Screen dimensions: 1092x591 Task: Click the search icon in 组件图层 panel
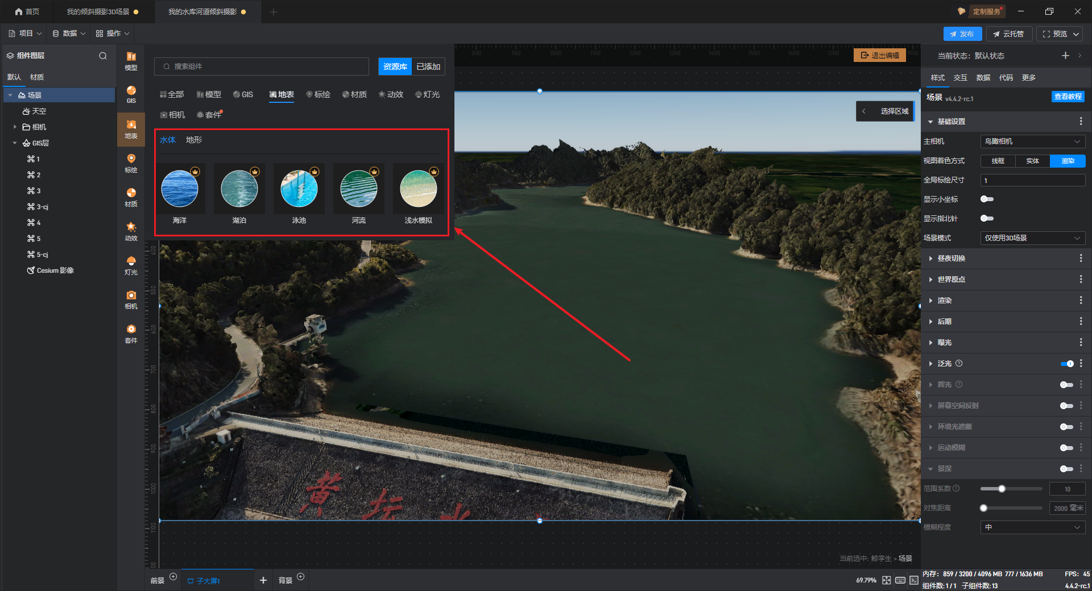102,56
